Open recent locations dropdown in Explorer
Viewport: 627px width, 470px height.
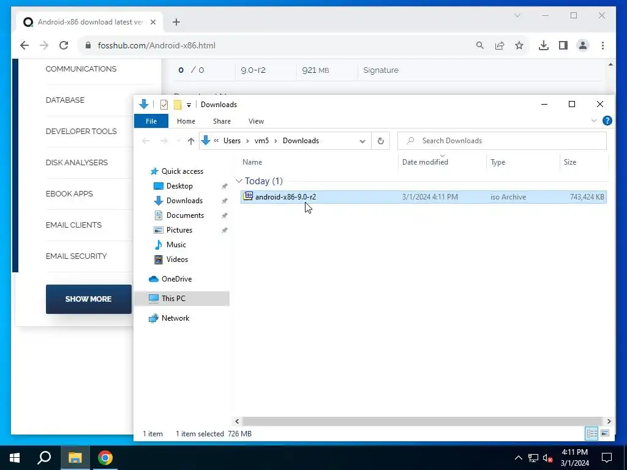pyautogui.click(x=178, y=141)
